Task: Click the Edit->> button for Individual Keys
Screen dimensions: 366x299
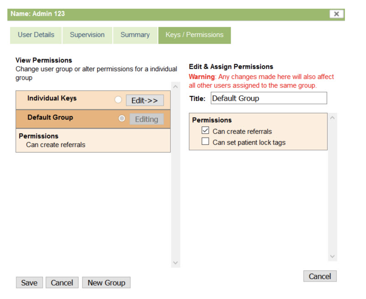Action: tap(145, 101)
